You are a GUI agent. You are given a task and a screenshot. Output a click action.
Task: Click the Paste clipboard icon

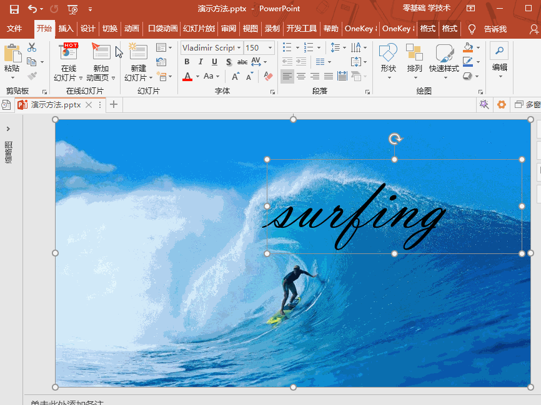(x=12, y=54)
